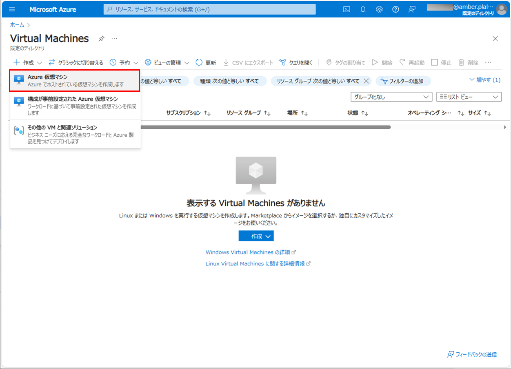The height and width of the screenshot is (369, 511).
Task: Open the Azure portal hamburger menu
Action: (x=11, y=9)
